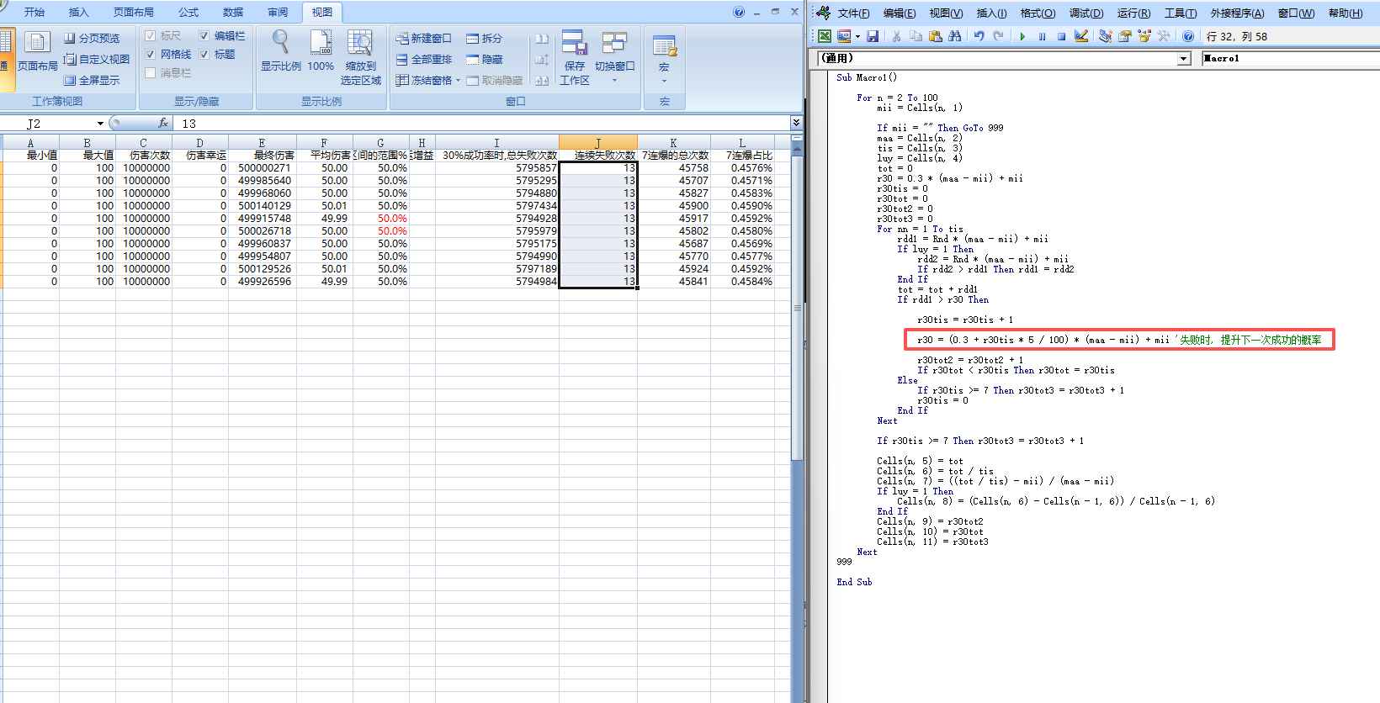Click the VBA Help question mark icon

pos(1188,36)
